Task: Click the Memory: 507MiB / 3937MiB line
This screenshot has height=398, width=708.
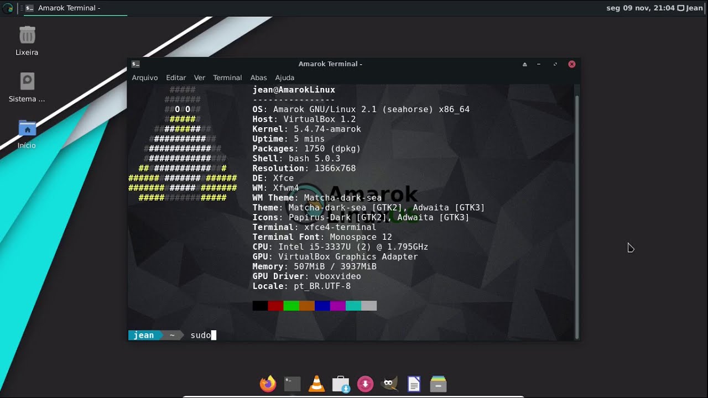Action: (x=314, y=266)
